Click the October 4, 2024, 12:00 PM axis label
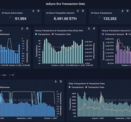The image size is (131, 122). (83, 65)
